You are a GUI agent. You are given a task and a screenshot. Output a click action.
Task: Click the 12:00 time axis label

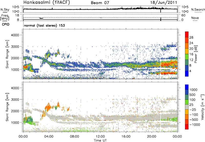[100, 137]
